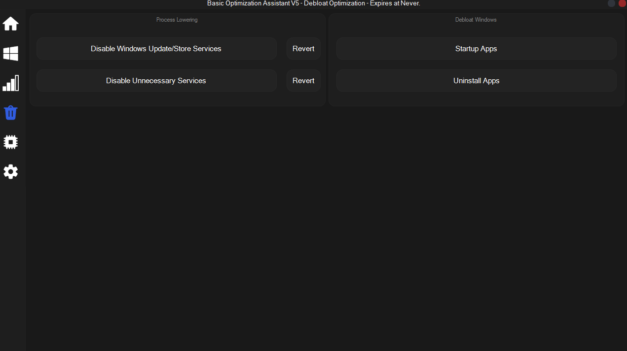The image size is (627, 351).
Task: Open the Uninstall Apps list
Action: 476,81
